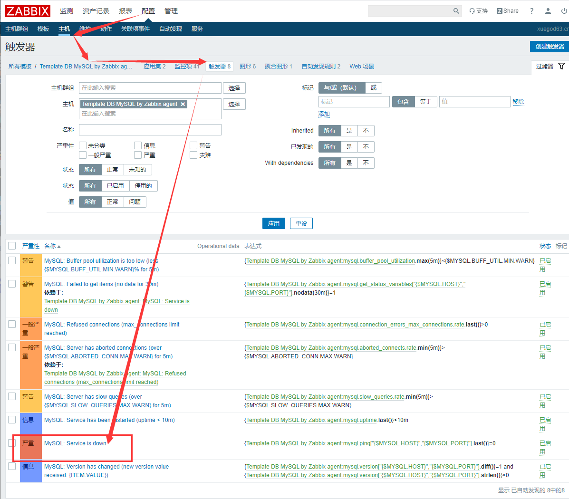Switch to Web 场景 tab
Image resolution: width=569 pixels, height=499 pixels.
tap(362, 67)
